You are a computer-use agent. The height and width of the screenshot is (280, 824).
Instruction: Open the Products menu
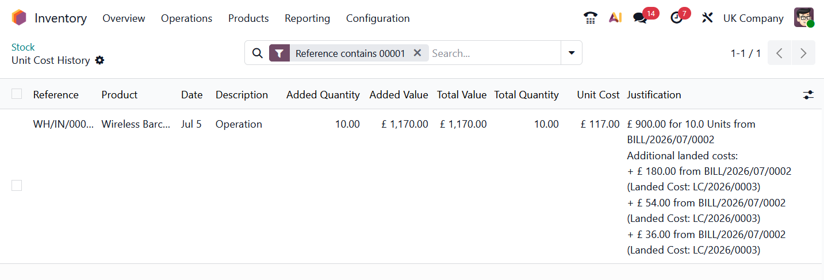point(248,18)
